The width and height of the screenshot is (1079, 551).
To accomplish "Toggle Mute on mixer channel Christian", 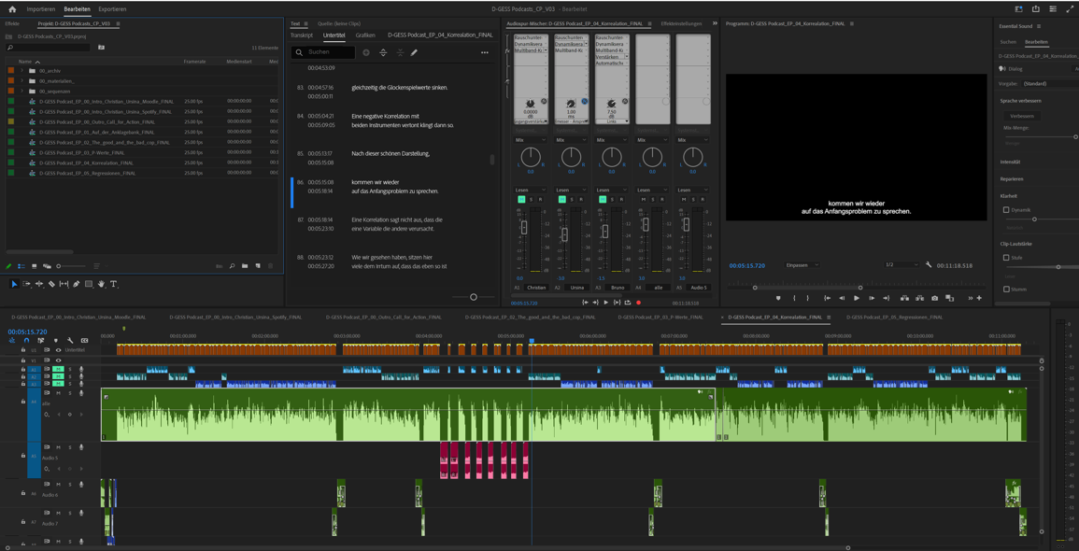I will click(x=521, y=200).
